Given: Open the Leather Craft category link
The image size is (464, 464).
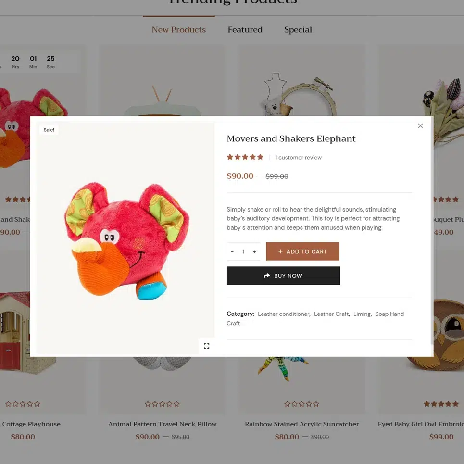Looking at the screenshot, I should (x=331, y=314).
